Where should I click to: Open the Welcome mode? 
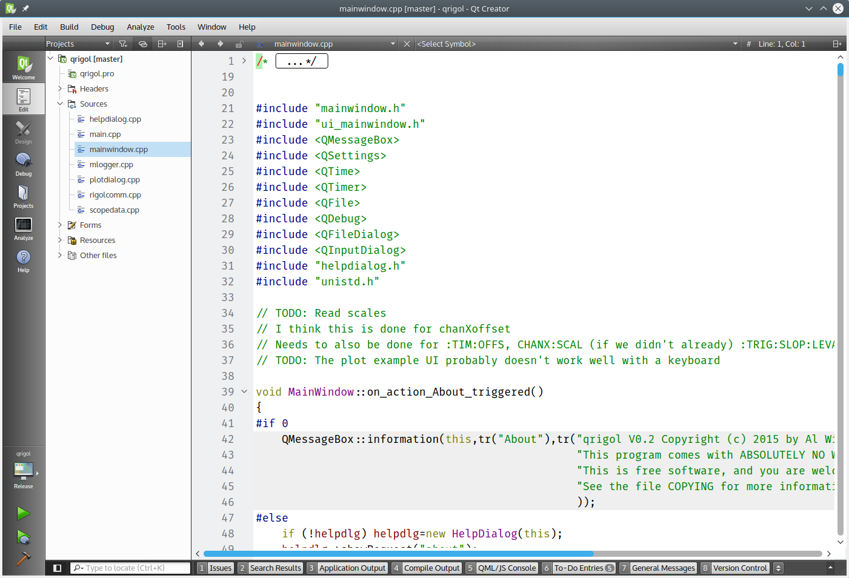click(23, 67)
